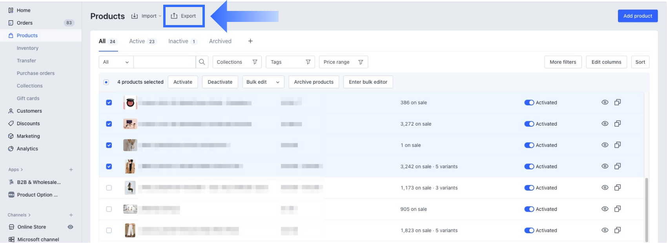Click the Export button
The width and height of the screenshot is (667, 243).
[184, 16]
